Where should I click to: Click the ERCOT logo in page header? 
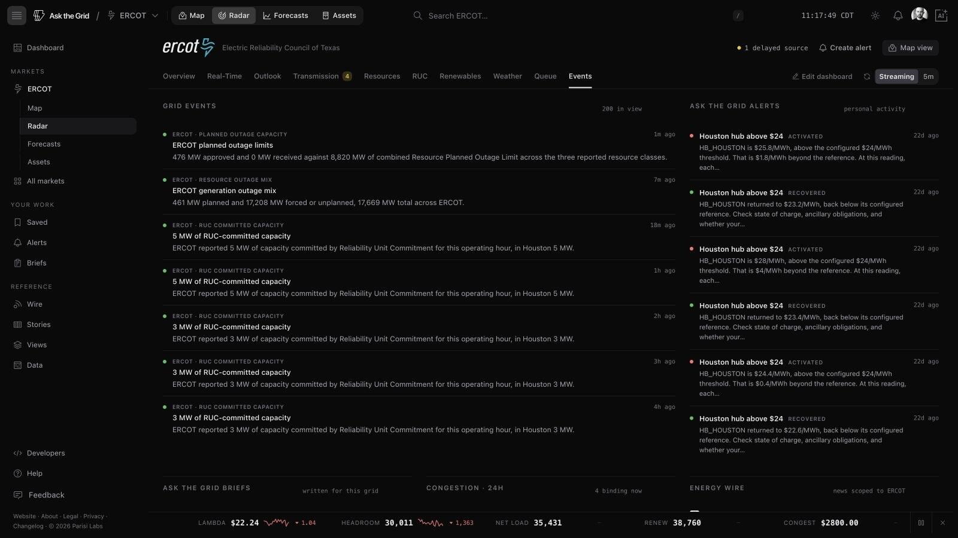[x=189, y=47]
